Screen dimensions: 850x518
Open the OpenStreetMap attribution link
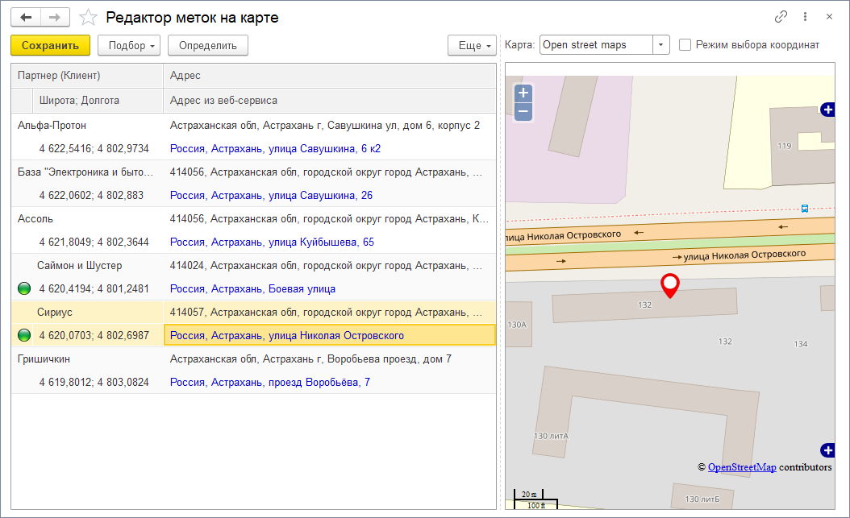[x=742, y=467]
